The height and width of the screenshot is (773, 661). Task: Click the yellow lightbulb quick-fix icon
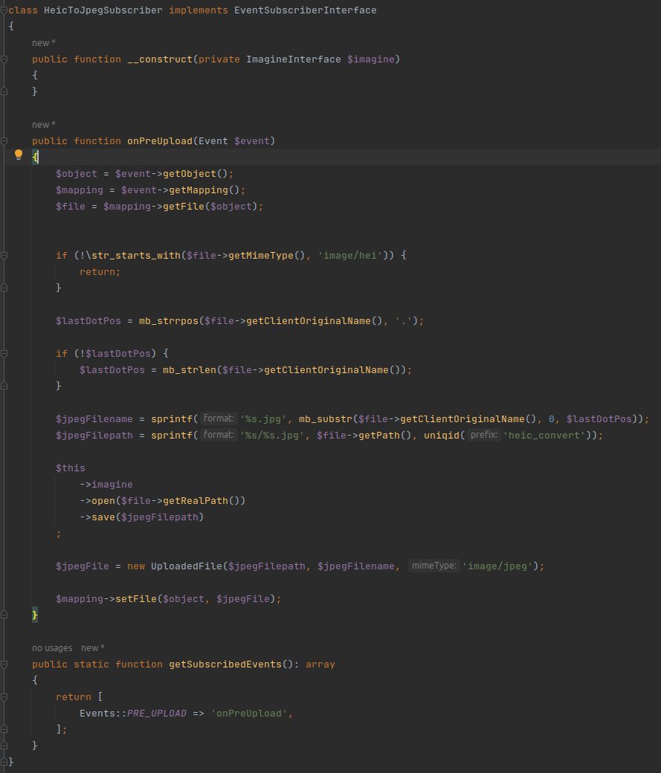coord(19,155)
